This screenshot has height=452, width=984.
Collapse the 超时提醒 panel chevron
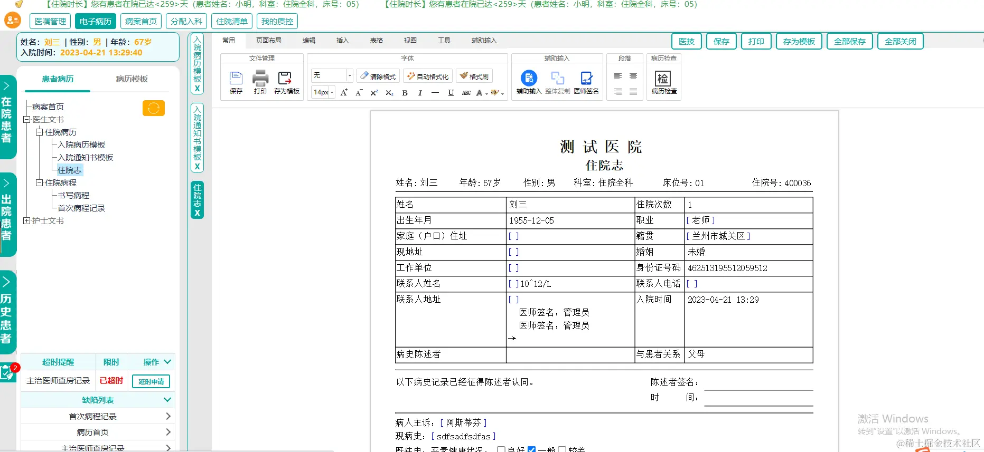[x=168, y=362]
